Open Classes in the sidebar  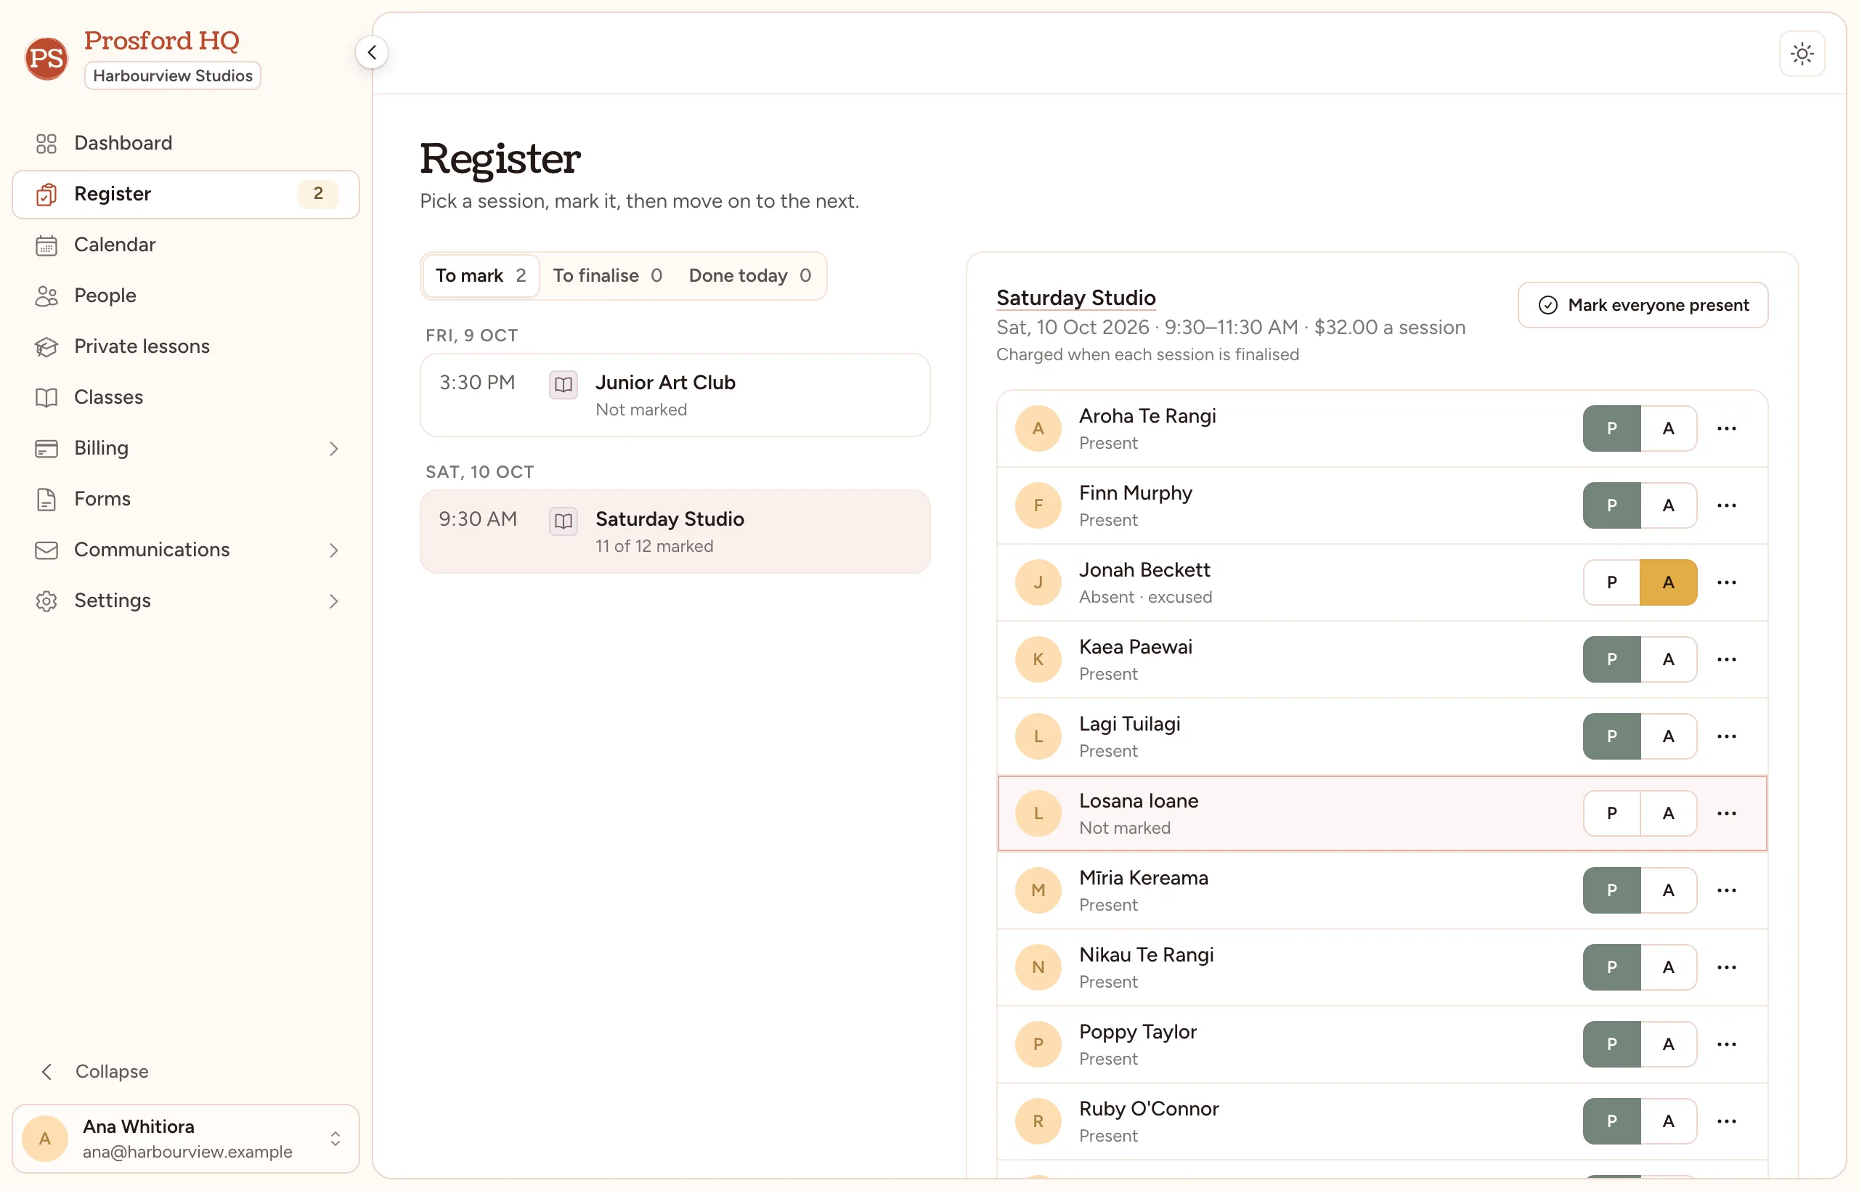[x=186, y=397]
